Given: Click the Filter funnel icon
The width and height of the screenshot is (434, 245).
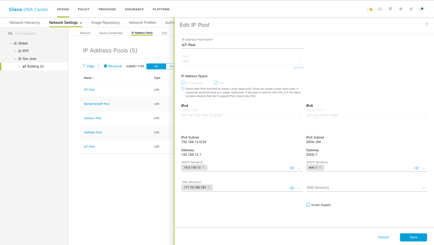Looking at the screenshot, I should 84,66.
